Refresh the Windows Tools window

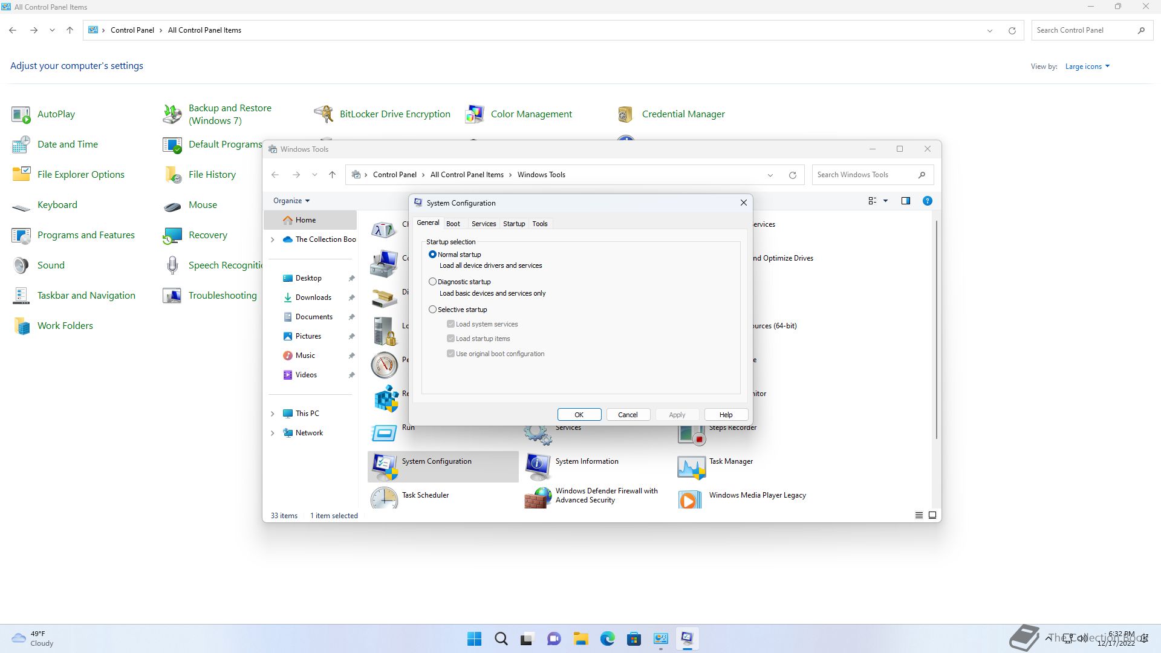(792, 175)
